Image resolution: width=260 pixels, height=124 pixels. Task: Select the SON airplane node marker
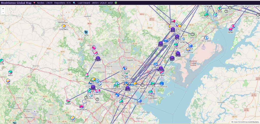[86, 32]
